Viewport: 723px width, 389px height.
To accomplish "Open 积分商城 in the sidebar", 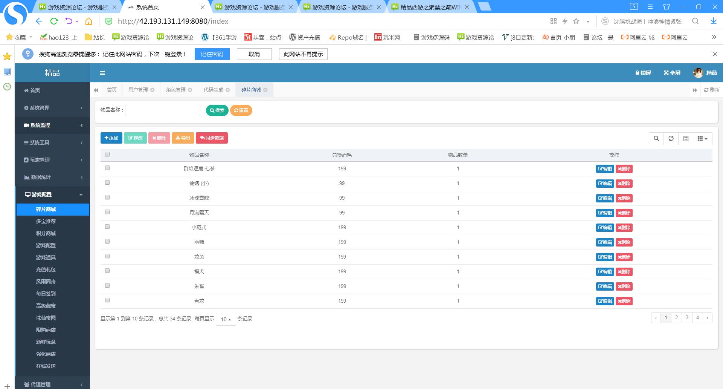I will pyautogui.click(x=46, y=233).
